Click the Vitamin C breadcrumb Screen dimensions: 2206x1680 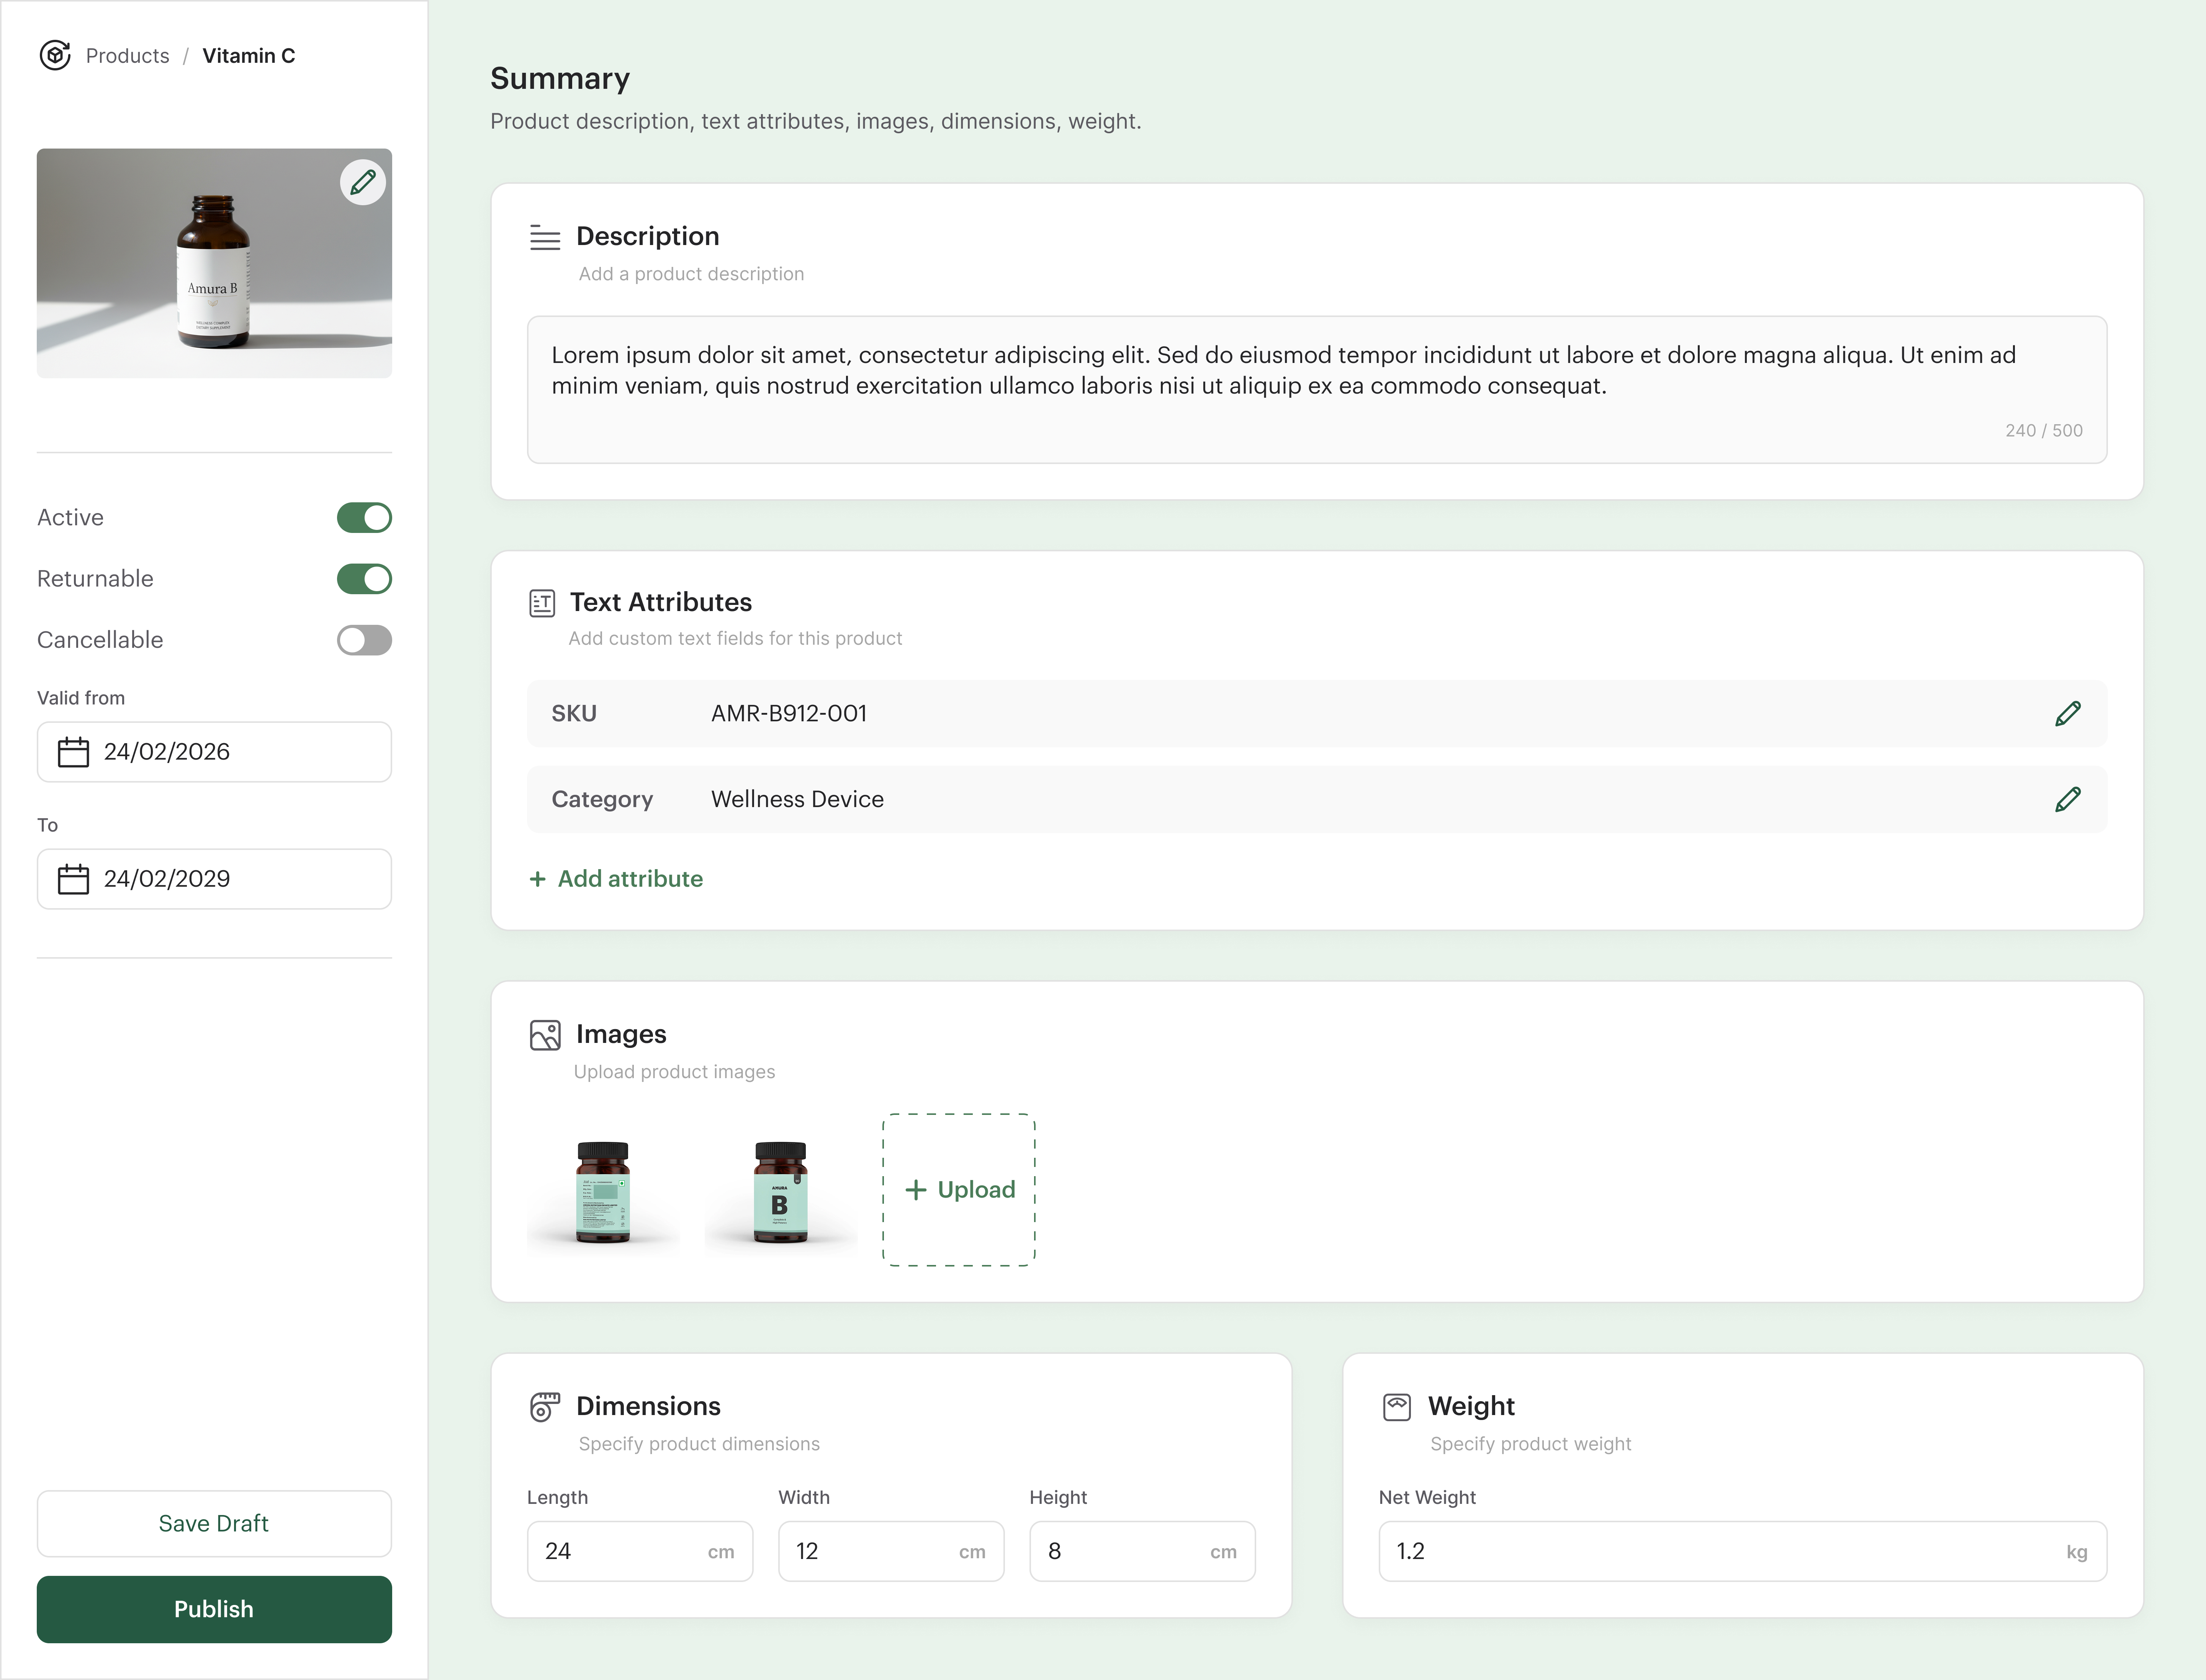249,56
